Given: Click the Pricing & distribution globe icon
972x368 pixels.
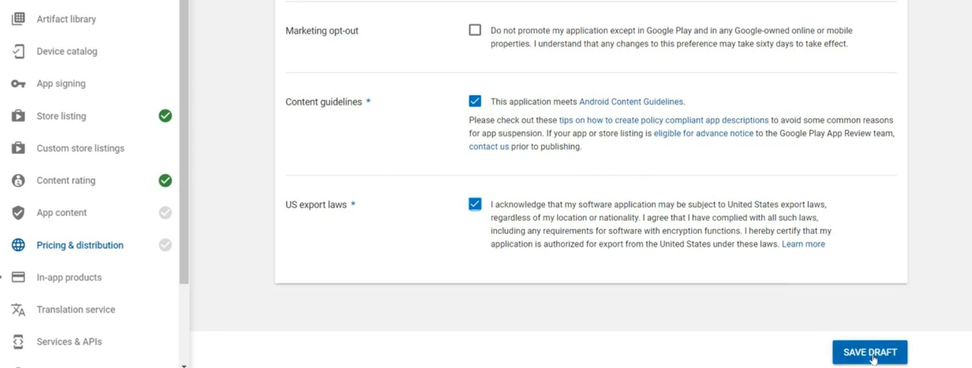Looking at the screenshot, I should pos(18,245).
